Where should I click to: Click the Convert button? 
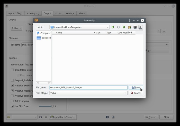coord(151,117)
